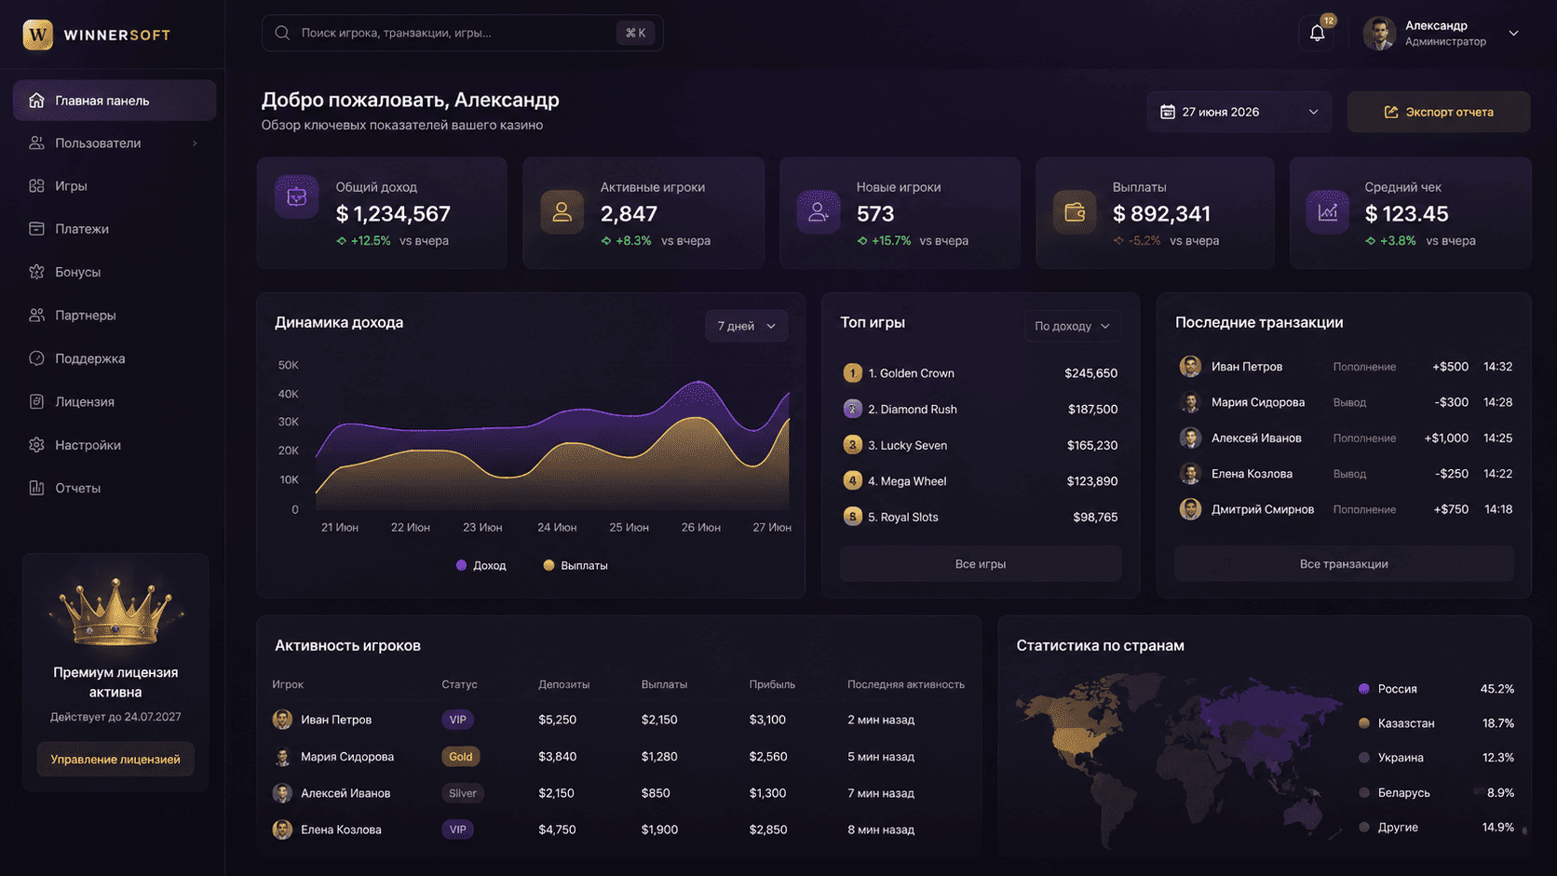Image resolution: width=1557 pixels, height=876 pixels.
Task: Click Дмитрий Смирнов transaction avatar
Action: [1190, 509]
